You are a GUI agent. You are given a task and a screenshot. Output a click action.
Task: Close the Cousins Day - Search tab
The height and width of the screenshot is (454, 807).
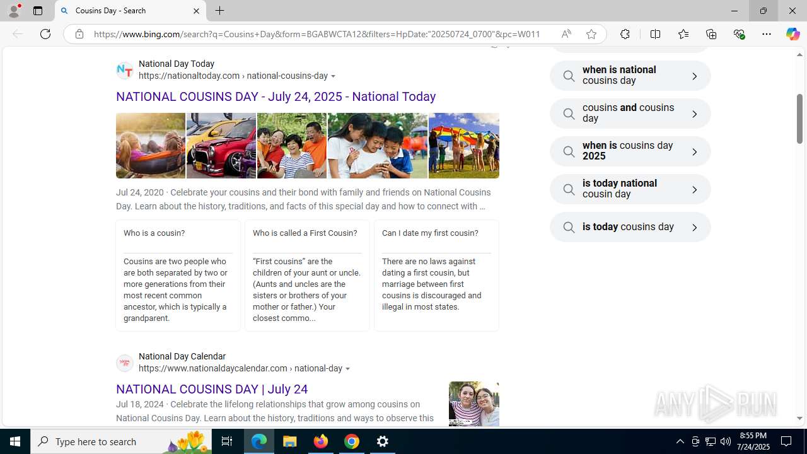196,11
